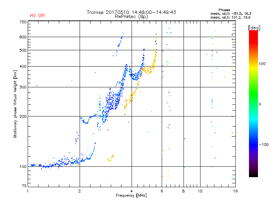Screen dimensions: 277x208
Task: Click the red 'HV Off' label
Action: coord(37,16)
